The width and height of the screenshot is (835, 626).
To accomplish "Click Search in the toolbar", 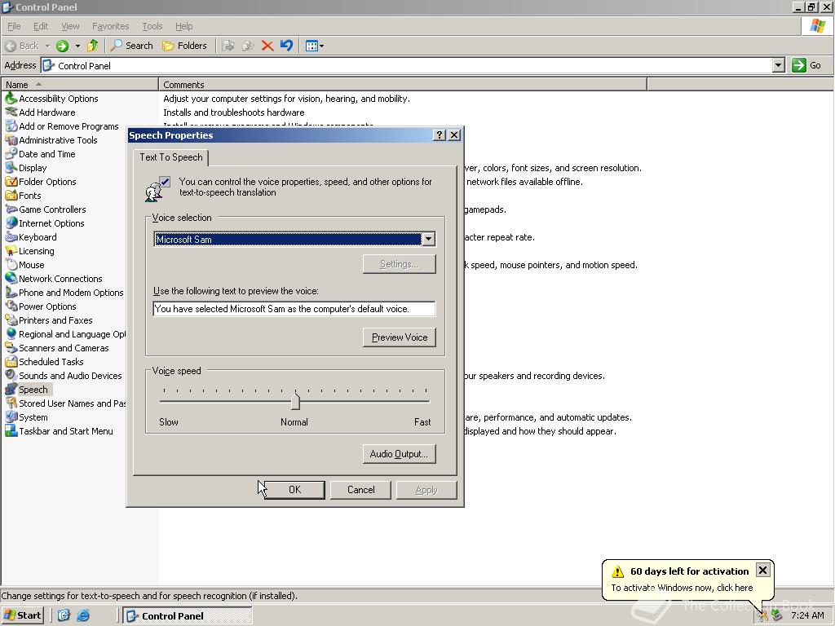I will coord(131,46).
